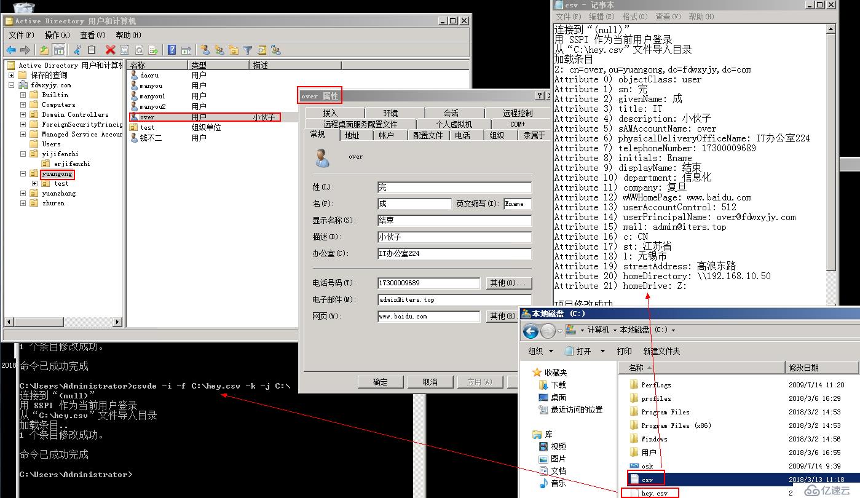Click the red X Delete icon
Screen dimensions: 860x498
110,50
